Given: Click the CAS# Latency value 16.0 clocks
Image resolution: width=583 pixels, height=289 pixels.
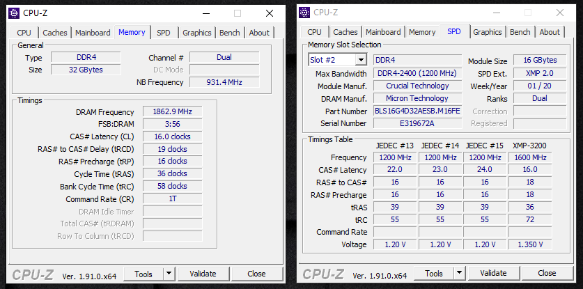Looking at the screenshot, I should click(x=173, y=136).
